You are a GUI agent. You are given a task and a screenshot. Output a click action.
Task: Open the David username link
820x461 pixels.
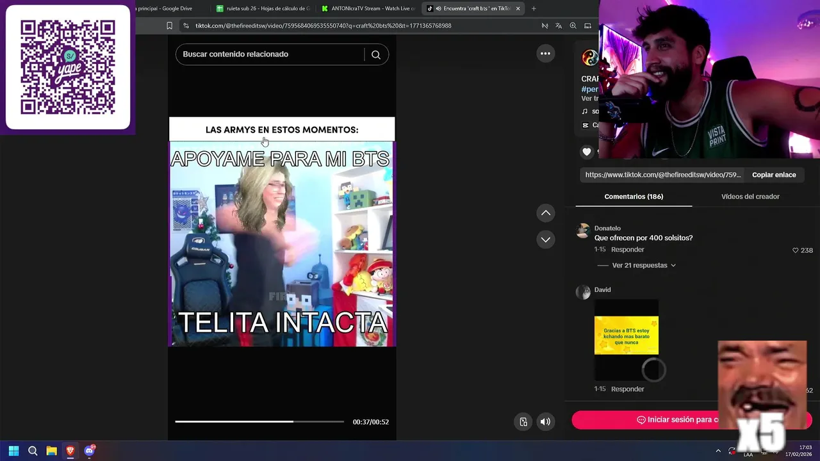(602, 290)
